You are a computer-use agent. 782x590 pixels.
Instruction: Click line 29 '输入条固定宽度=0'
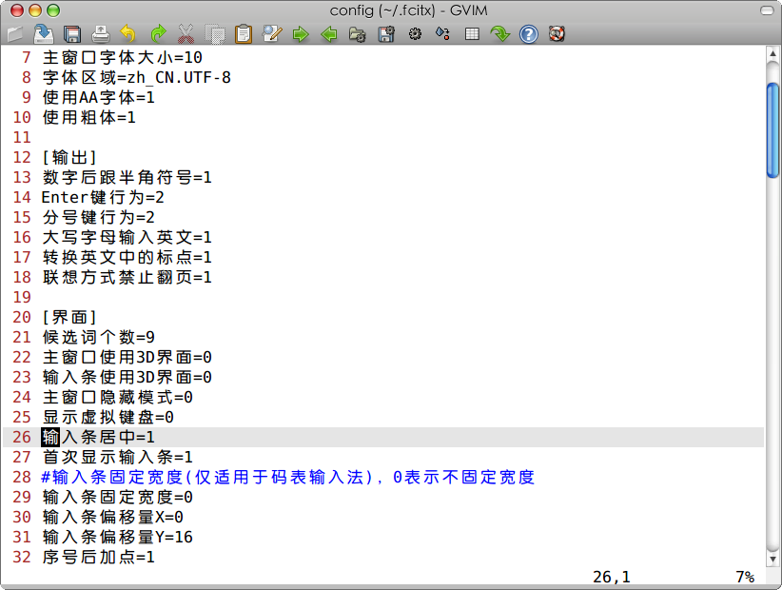coord(117,497)
